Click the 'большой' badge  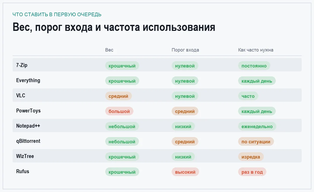(x=119, y=111)
